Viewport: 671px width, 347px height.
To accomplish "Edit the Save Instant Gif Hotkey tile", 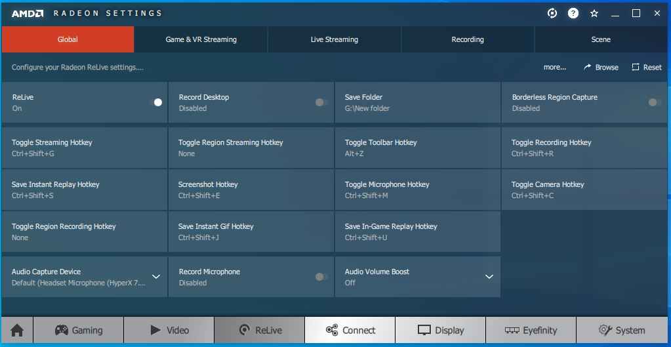I will point(251,232).
